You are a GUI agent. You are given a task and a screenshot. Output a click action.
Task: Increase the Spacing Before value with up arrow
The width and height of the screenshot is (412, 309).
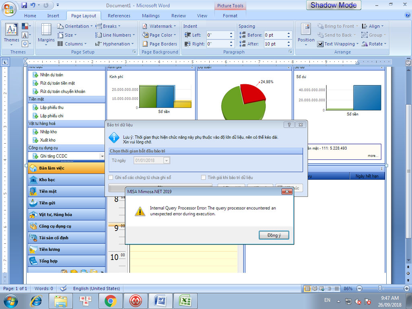288,33
